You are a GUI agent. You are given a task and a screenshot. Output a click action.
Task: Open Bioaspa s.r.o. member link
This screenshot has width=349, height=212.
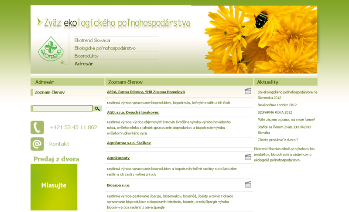(119, 185)
